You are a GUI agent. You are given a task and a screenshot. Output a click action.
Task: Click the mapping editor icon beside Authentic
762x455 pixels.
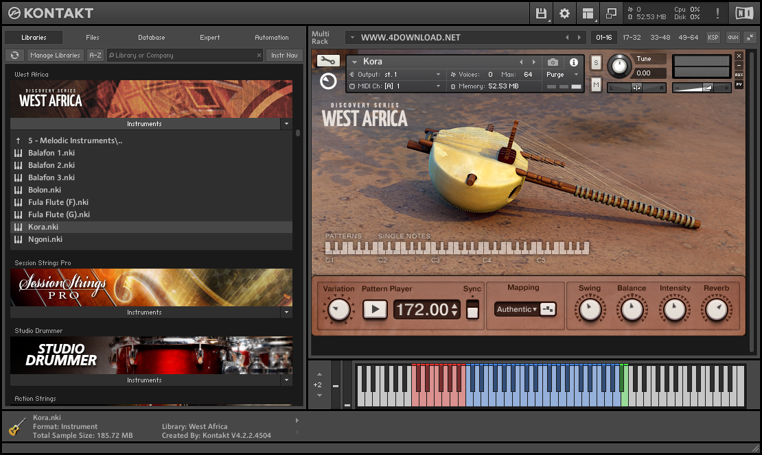point(548,309)
